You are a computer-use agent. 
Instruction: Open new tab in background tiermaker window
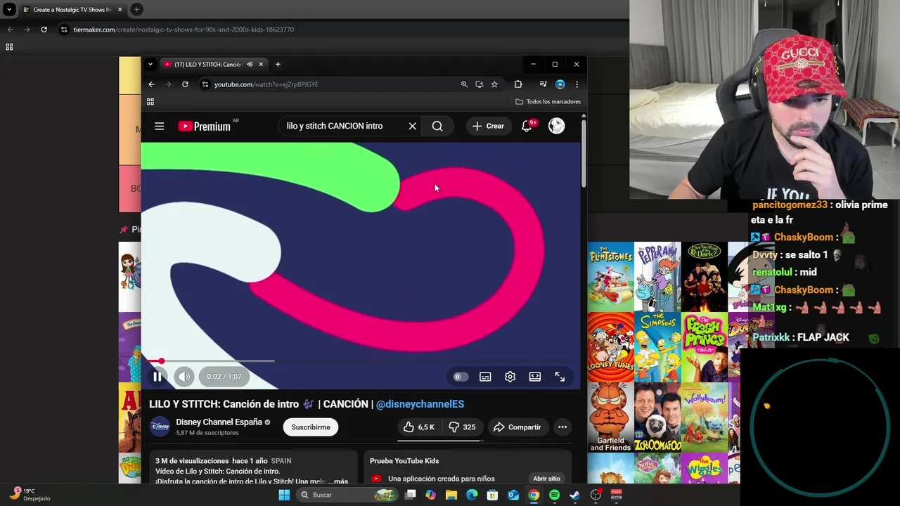(x=136, y=10)
